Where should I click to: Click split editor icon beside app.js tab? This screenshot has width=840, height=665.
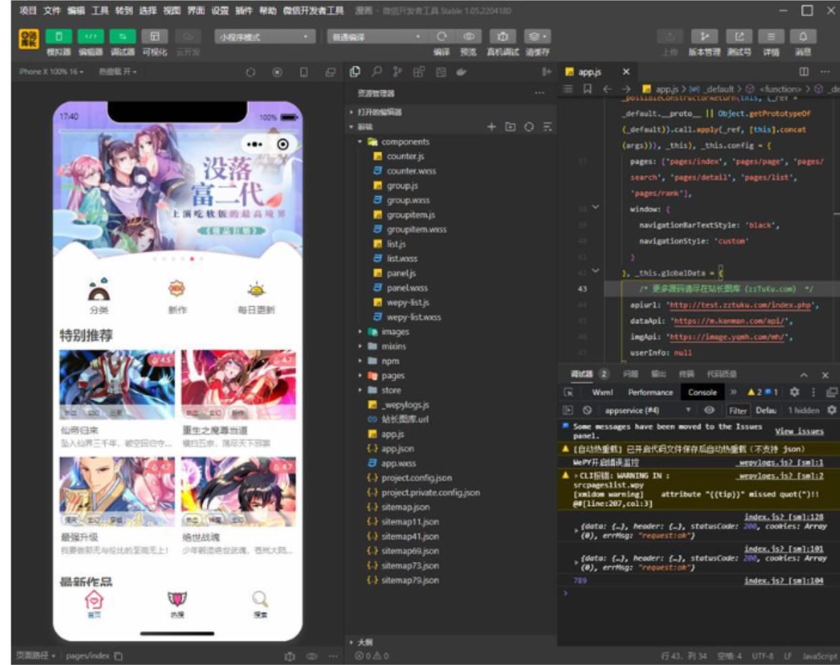(803, 72)
